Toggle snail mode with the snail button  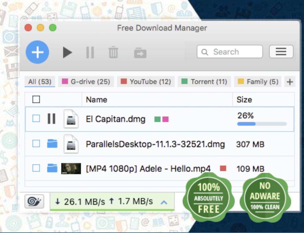[x=34, y=201]
